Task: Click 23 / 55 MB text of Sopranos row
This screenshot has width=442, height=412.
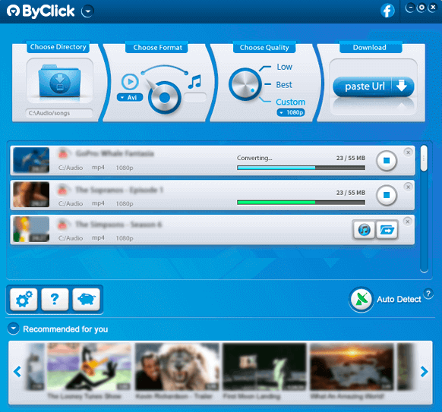Action: pos(350,193)
